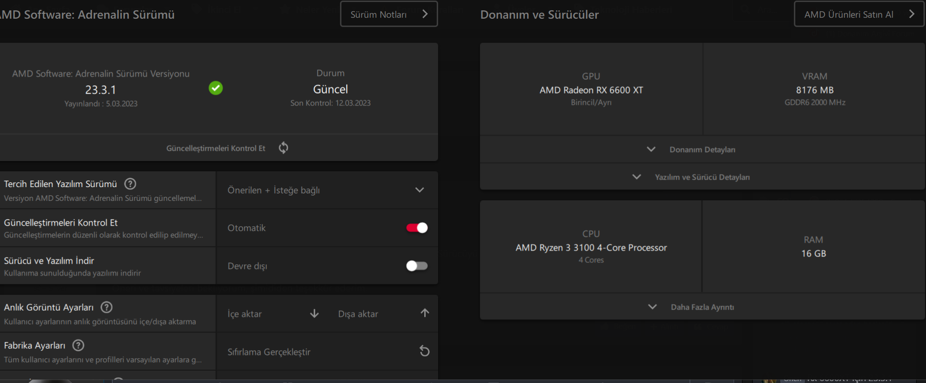Click the green up-to-date checkmark icon

(216, 88)
